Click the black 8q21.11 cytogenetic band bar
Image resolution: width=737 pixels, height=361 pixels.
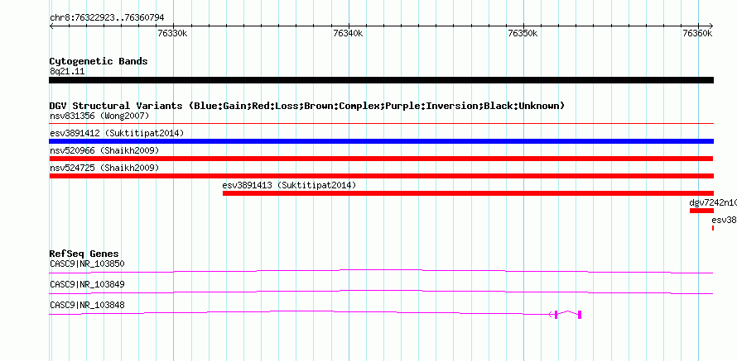click(x=381, y=80)
